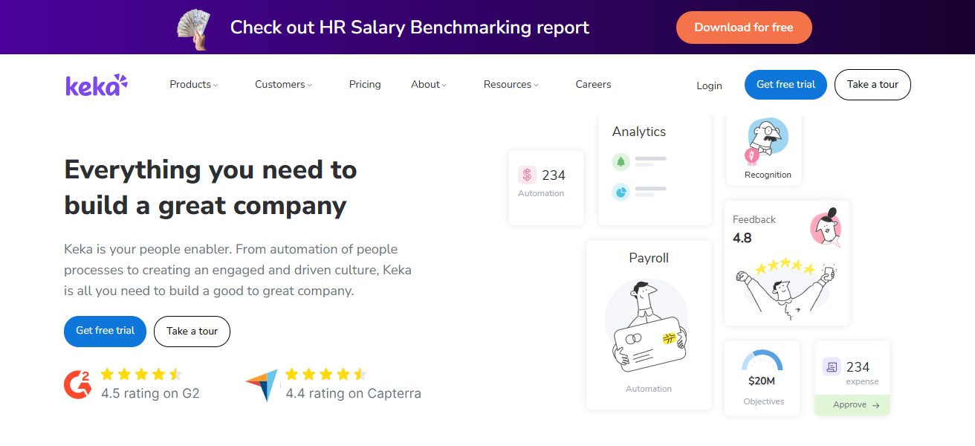Click the pink dollar Automation icon
975x446 pixels.
point(527,175)
